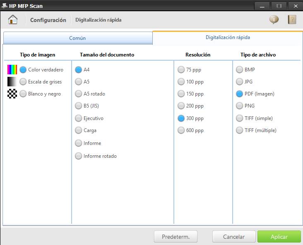Click Configuración in the breadcrumb

48,20
